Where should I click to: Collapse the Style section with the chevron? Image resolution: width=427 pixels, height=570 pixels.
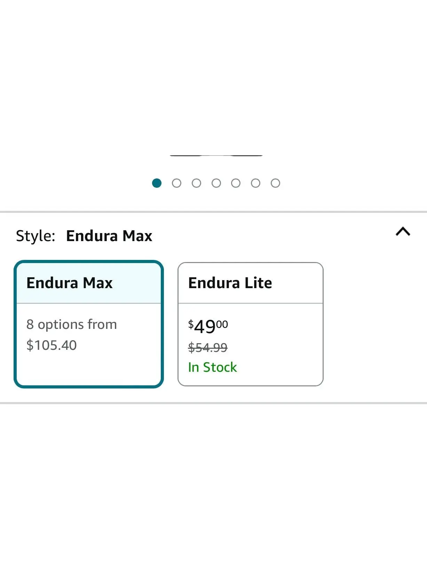(x=403, y=232)
